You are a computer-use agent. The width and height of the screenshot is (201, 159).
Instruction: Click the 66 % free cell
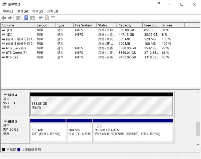click(165, 53)
